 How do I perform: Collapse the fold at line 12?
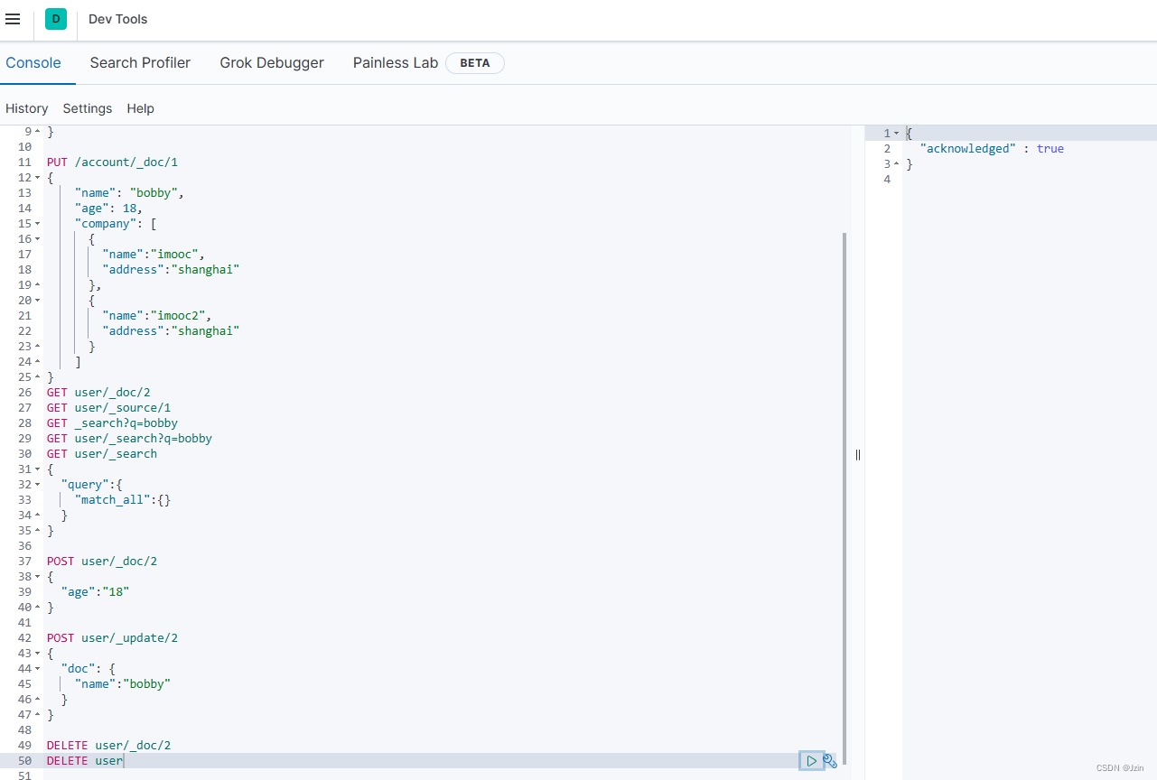coord(37,178)
